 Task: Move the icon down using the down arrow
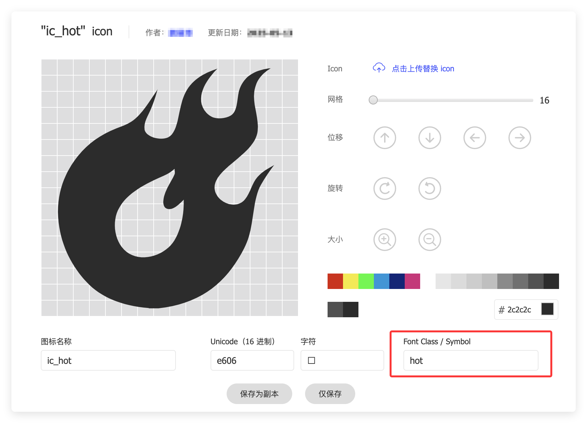pyautogui.click(x=429, y=138)
